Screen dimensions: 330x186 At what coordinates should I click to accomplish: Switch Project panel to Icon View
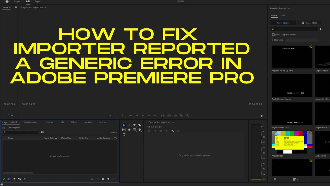14,179
